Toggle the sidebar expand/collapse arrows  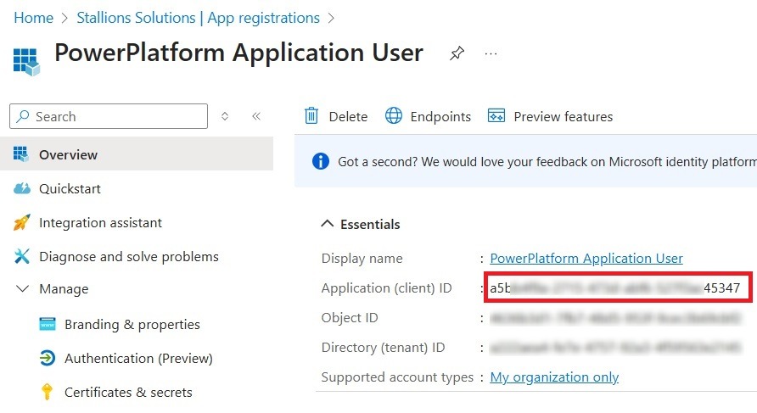point(225,116)
